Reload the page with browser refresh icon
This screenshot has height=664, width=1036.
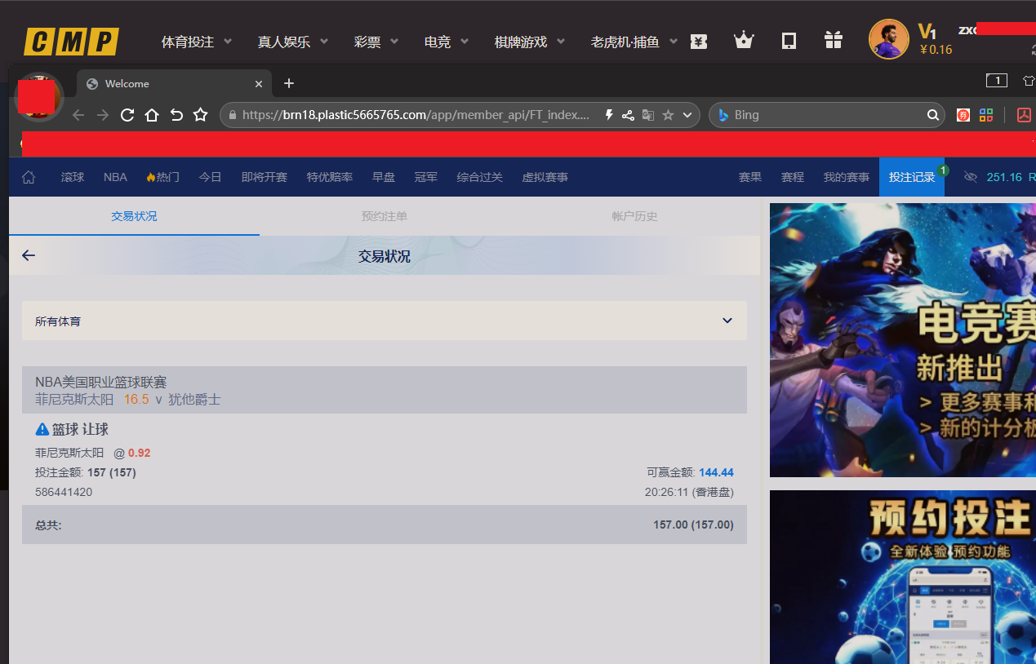[127, 115]
